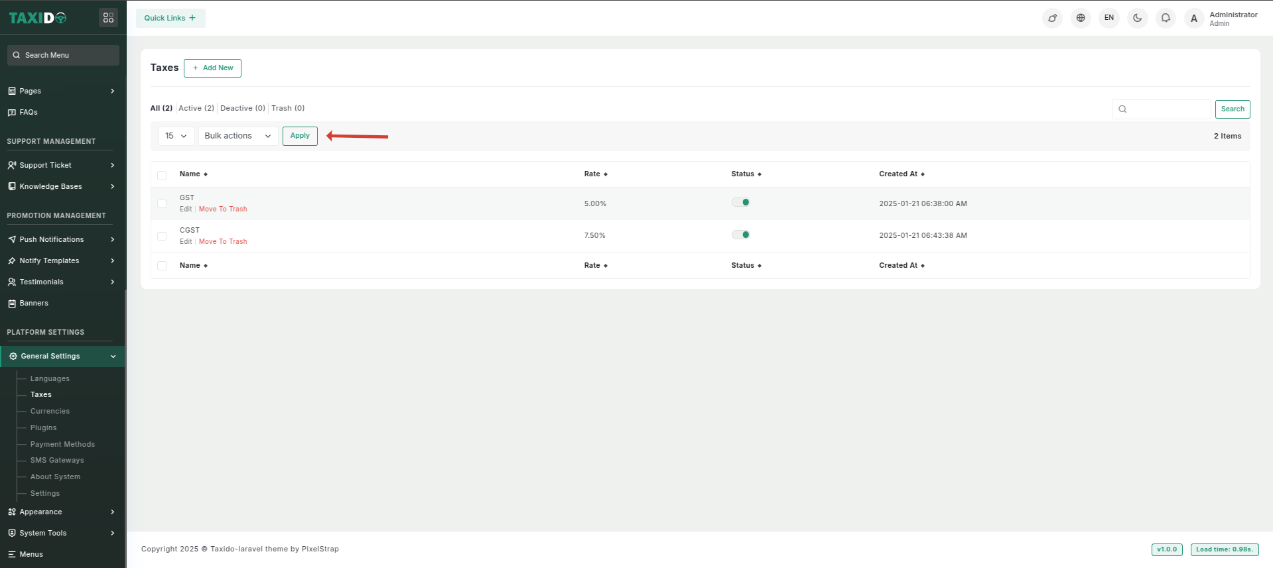Click the Banners sidebar icon

click(x=12, y=304)
